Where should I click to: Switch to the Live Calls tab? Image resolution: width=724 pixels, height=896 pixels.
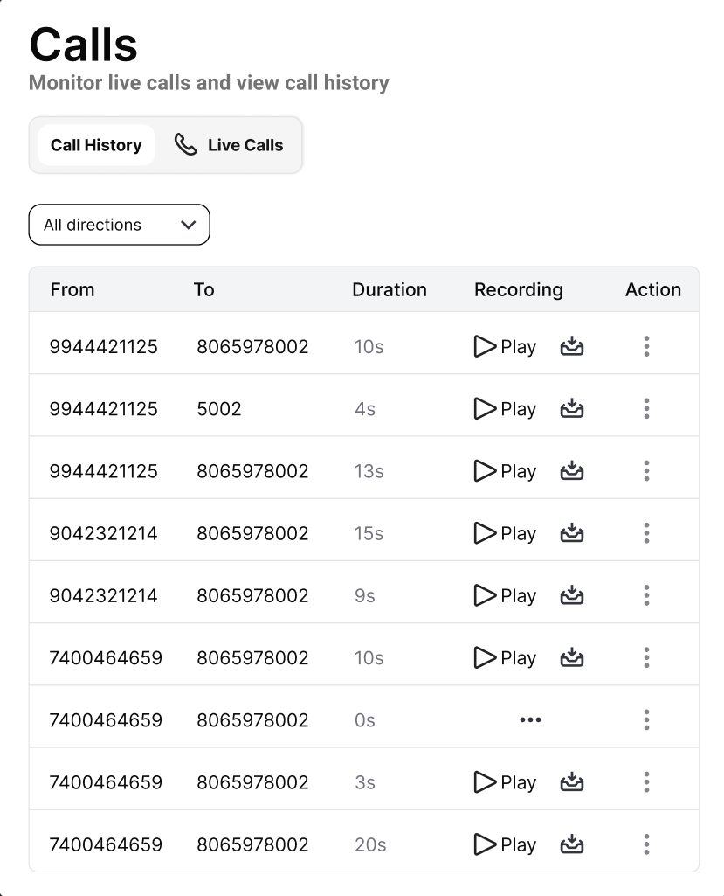[x=230, y=145]
